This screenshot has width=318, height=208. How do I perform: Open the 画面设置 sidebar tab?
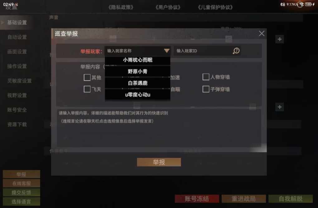tap(17, 52)
